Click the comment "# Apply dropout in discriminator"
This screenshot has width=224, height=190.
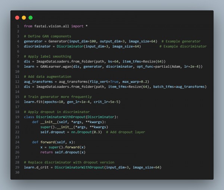pyautogui.click(x=57, y=112)
